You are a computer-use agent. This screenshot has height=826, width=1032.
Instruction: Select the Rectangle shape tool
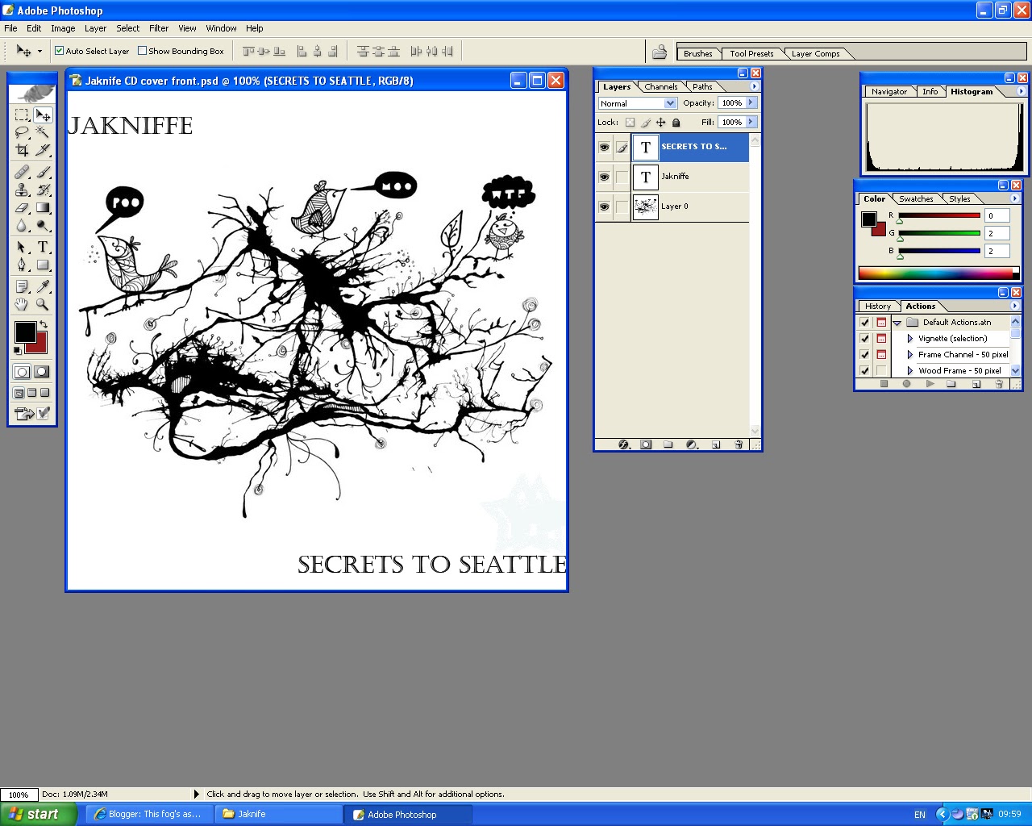tap(43, 265)
